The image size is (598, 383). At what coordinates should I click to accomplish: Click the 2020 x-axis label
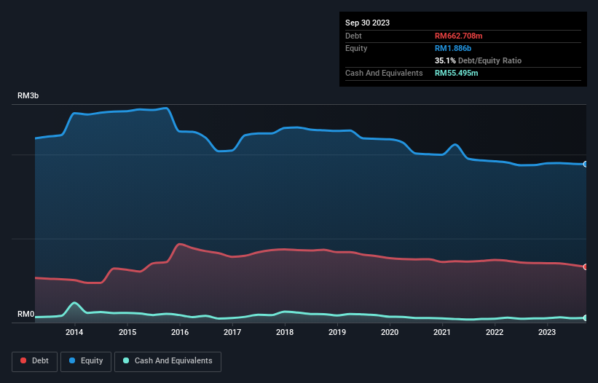pos(390,332)
